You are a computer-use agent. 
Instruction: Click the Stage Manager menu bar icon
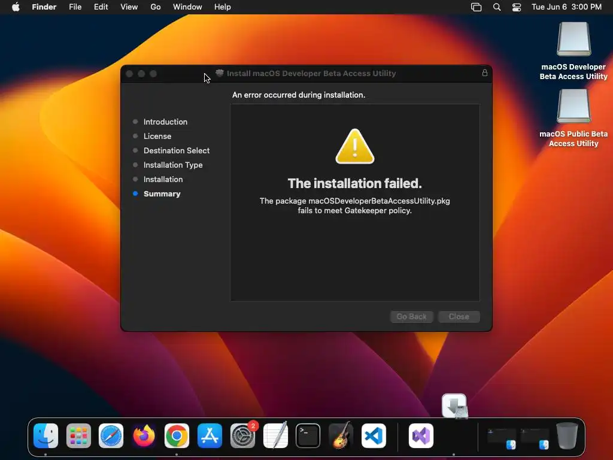tap(476, 7)
